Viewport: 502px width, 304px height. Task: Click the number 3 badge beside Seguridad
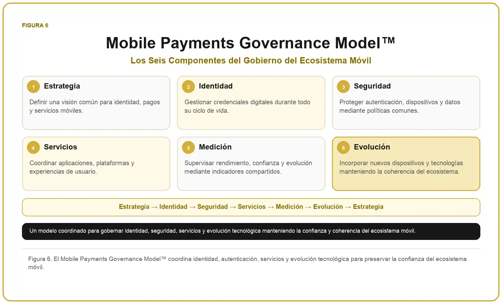point(343,87)
